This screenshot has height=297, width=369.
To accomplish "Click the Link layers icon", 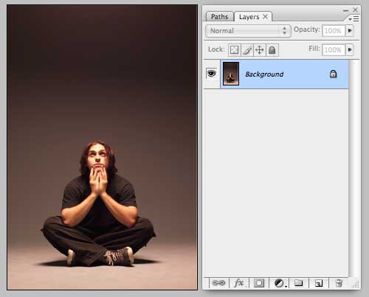I will tap(218, 283).
